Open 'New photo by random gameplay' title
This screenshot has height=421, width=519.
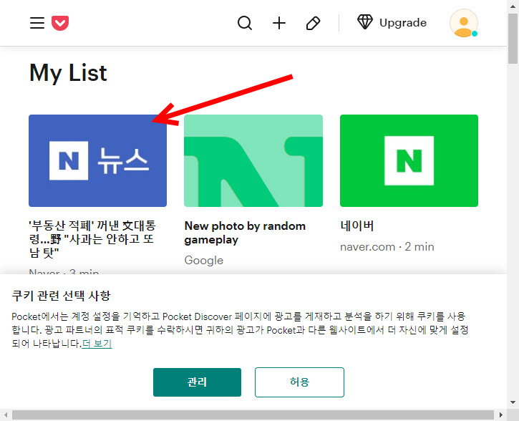tap(245, 233)
